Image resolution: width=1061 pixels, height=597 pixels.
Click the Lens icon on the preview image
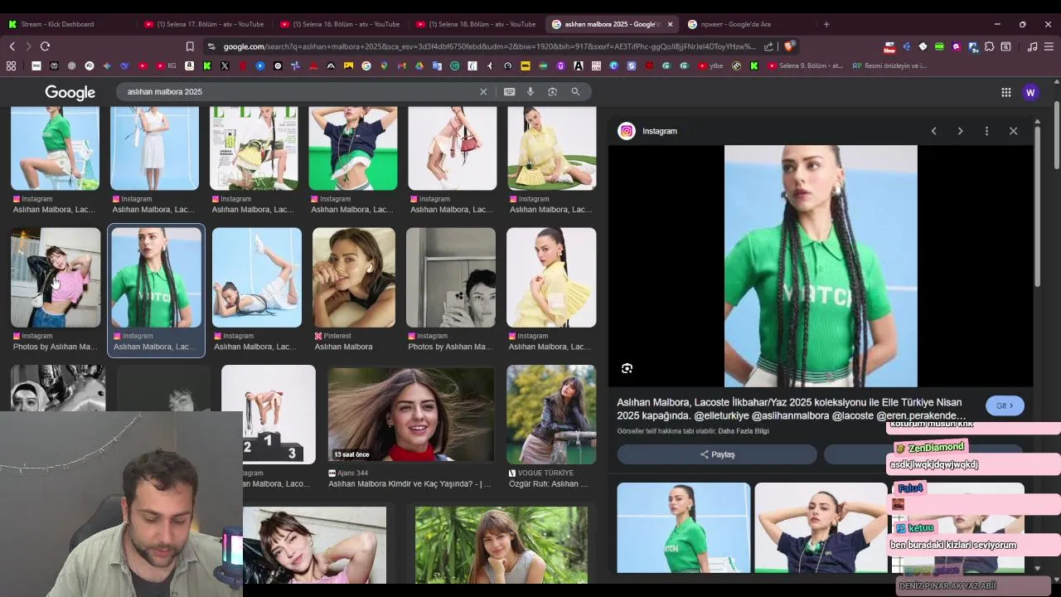tap(627, 368)
